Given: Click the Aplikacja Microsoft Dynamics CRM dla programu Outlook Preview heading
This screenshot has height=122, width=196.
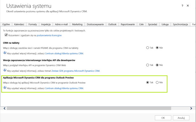Looking at the screenshot, I should point(38,77).
